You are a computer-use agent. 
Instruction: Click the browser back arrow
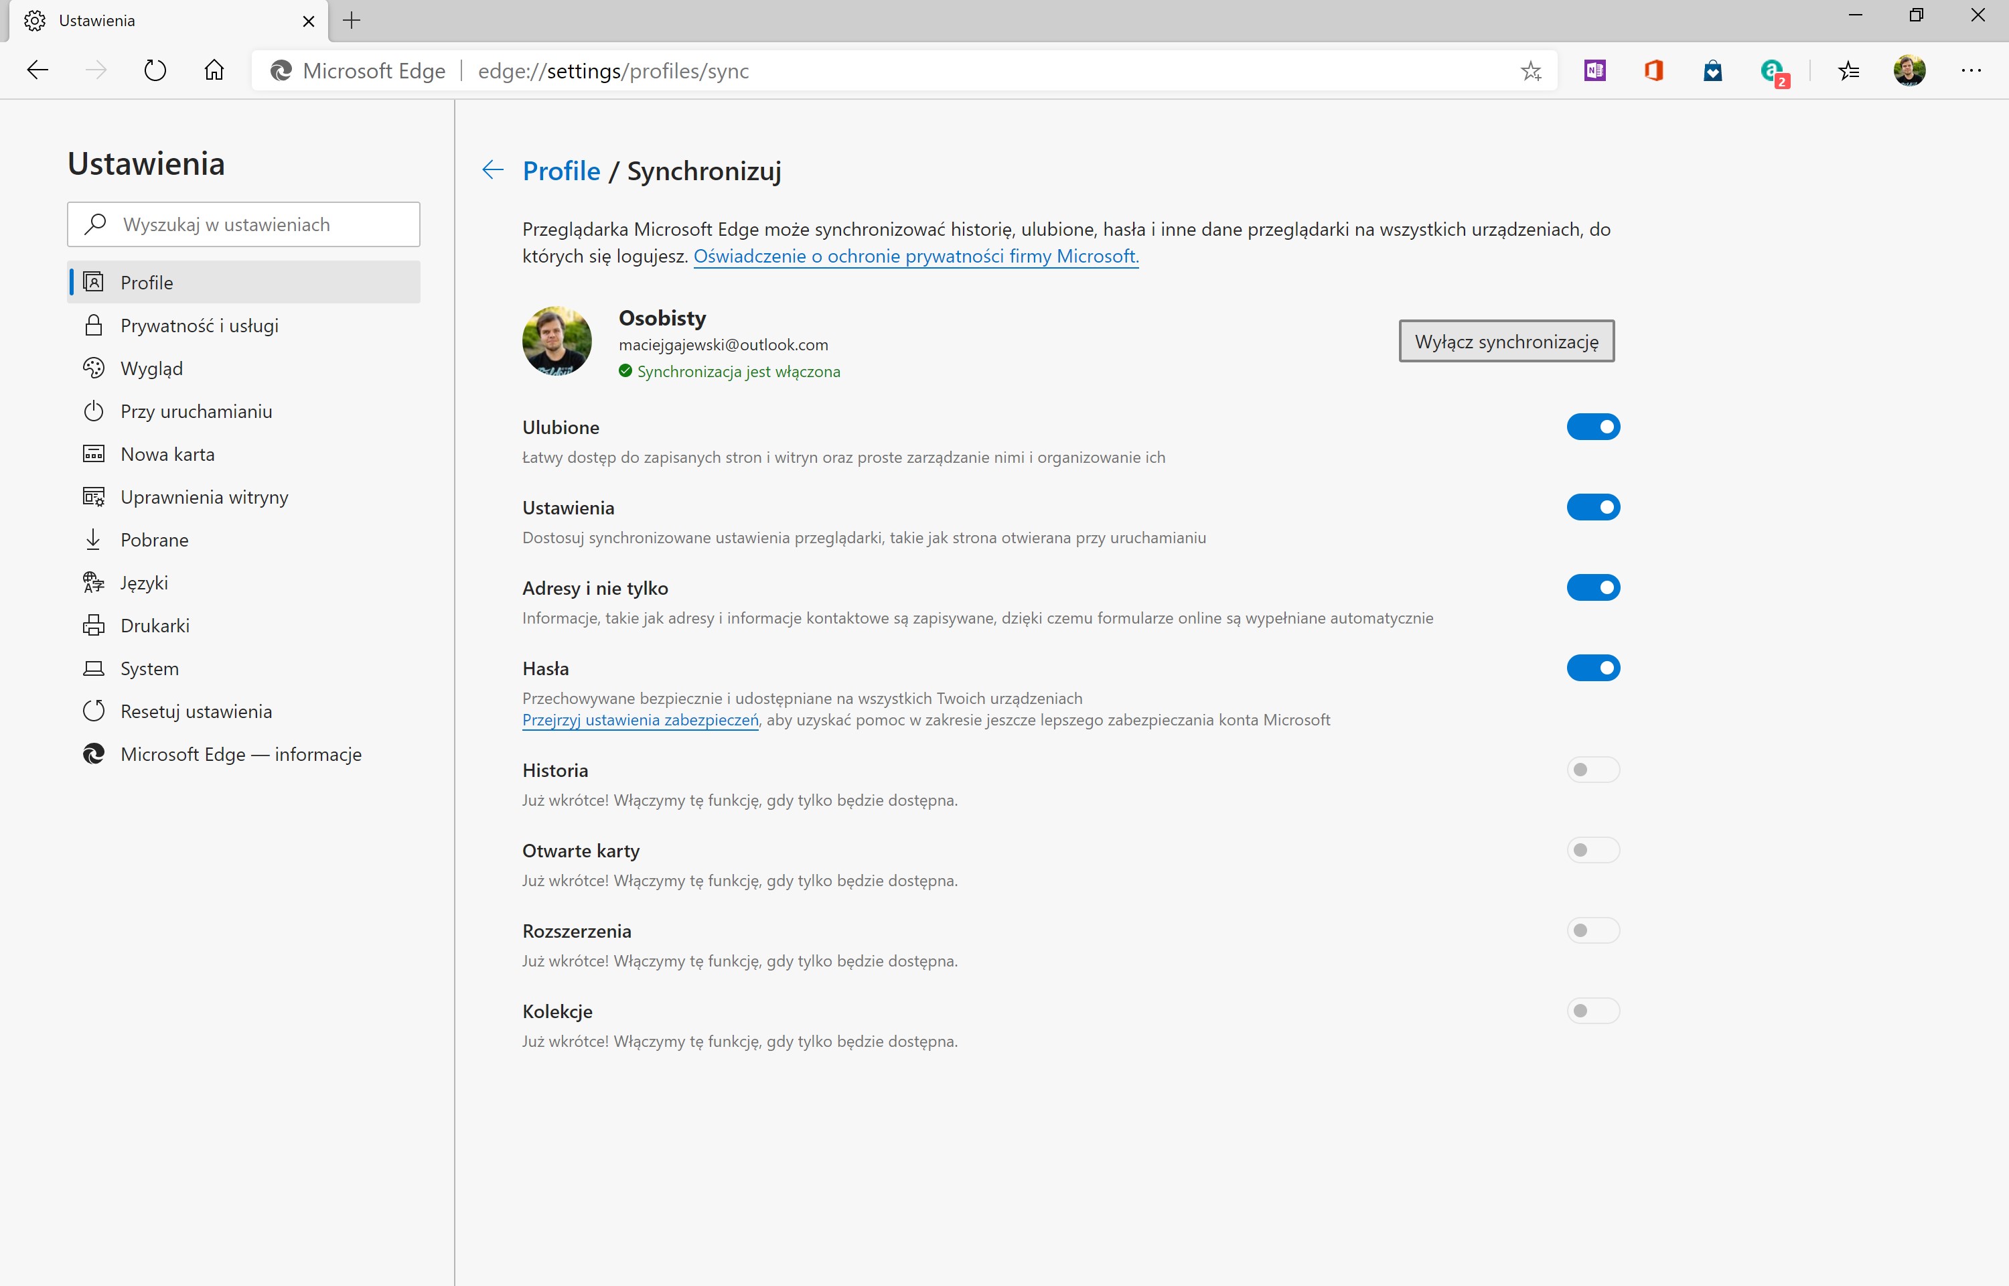[38, 70]
